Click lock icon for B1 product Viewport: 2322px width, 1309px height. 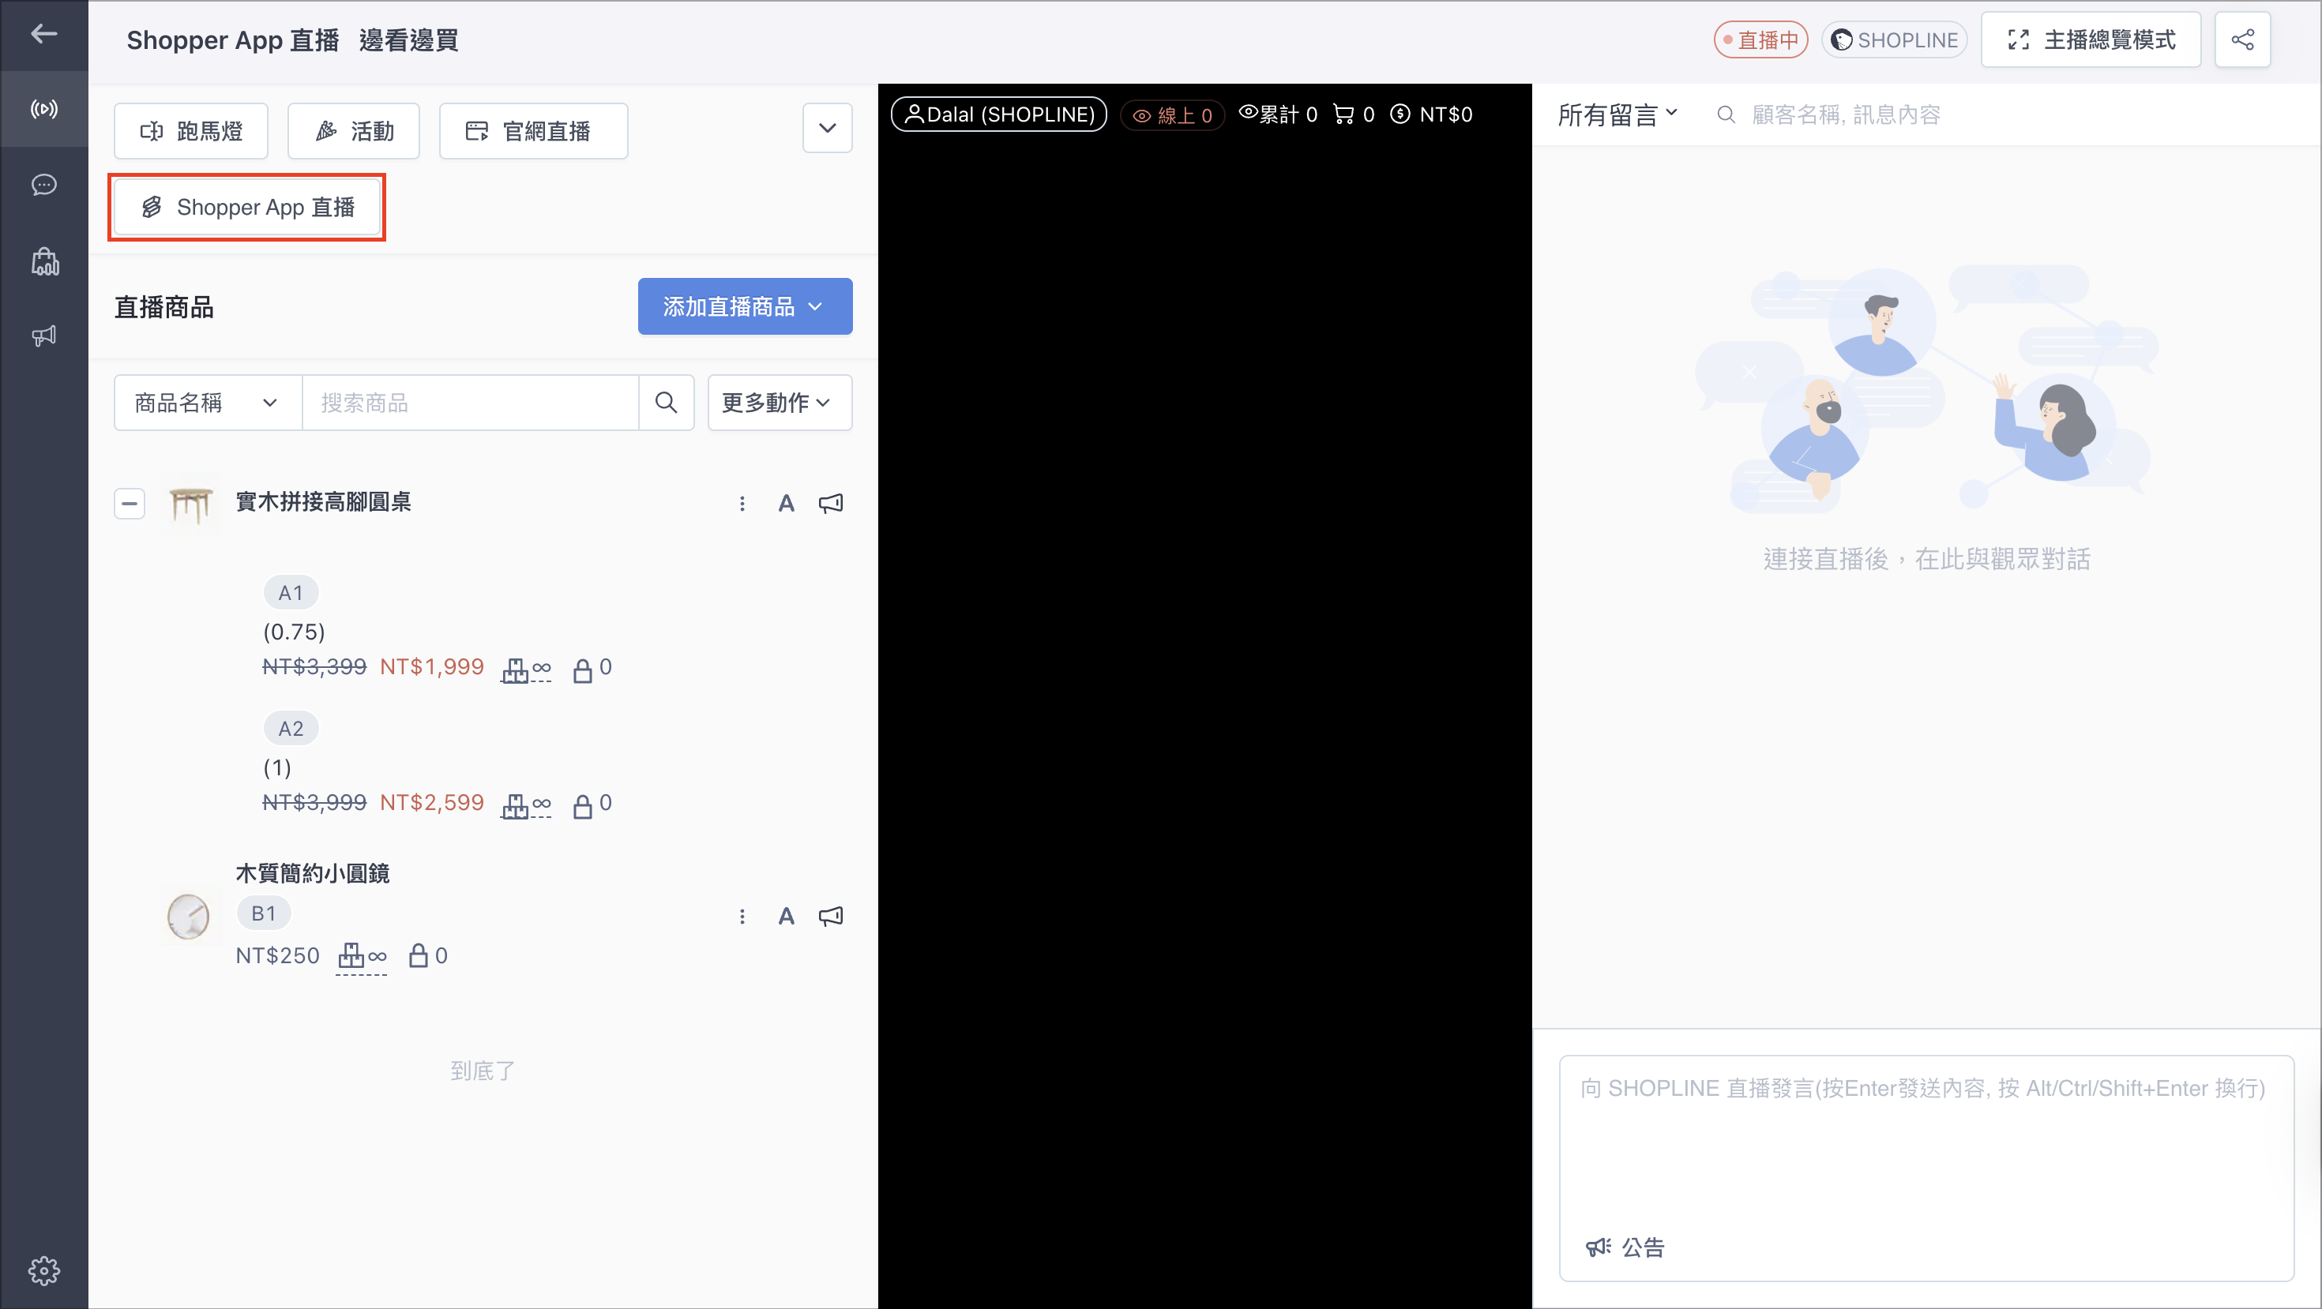417,956
